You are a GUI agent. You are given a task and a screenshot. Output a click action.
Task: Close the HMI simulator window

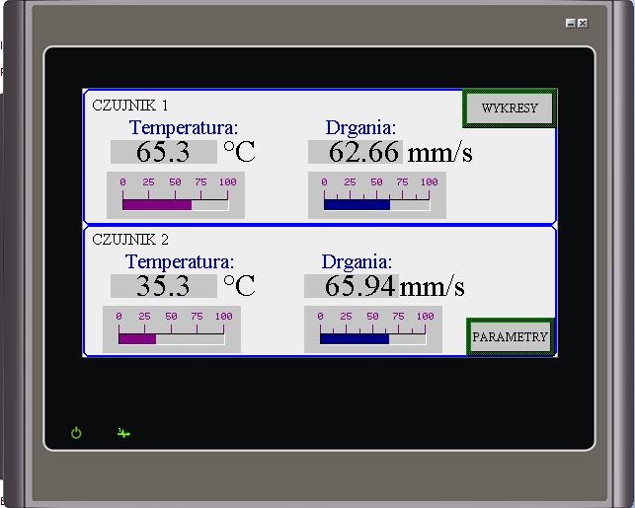click(583, 23)
